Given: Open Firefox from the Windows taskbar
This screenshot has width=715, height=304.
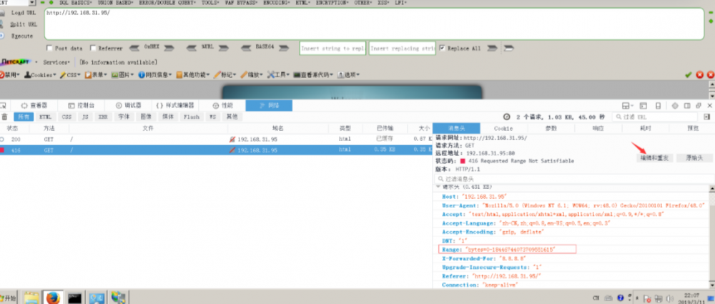Looking at the screenshot, I should pyautogui.click(x=53, y=298).
